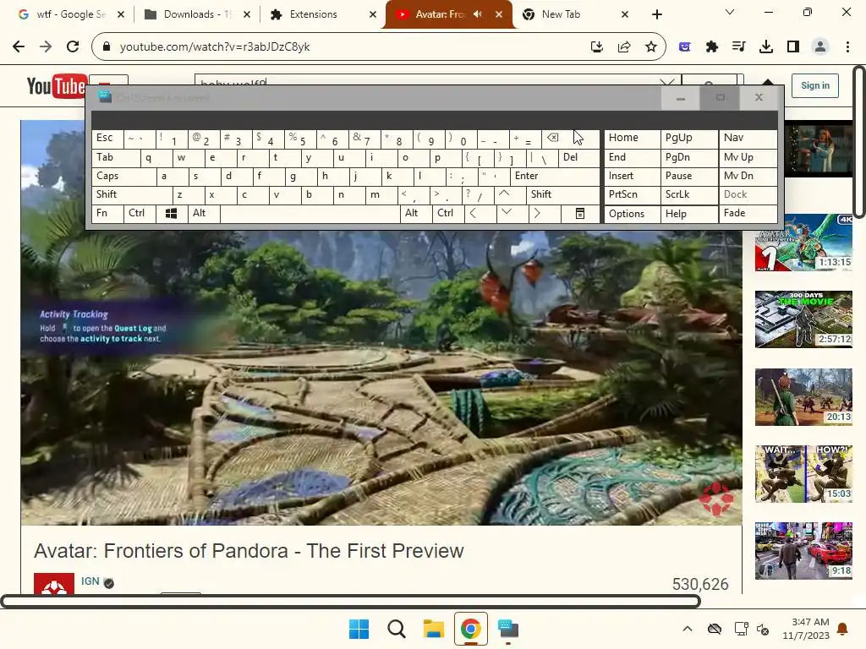This screenshot has width=866, height=649.
Task: Click the YouTube logo
Action: click(x=57, y=86)
